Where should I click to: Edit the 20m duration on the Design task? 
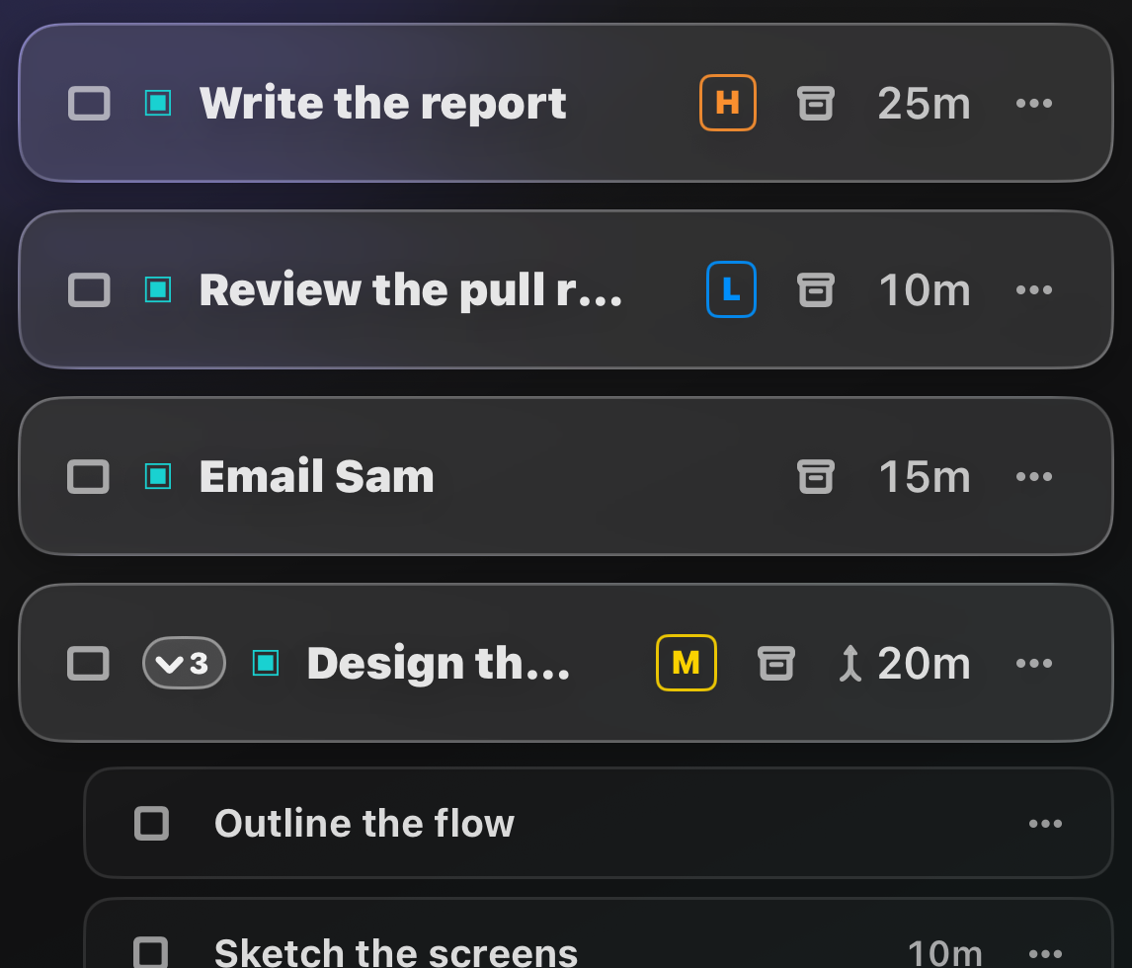pyautogui.click(x=925, y=664)
